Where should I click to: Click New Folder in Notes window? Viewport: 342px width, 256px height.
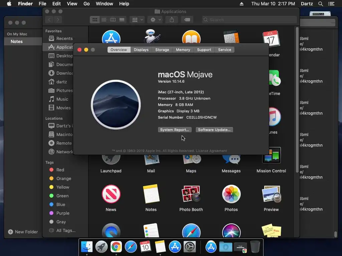[x=23, y=232]
